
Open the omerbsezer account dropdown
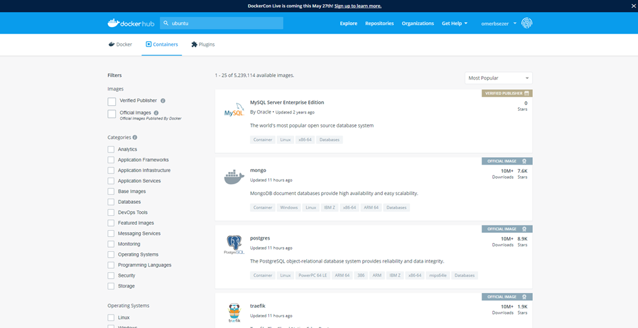(499, 23)
